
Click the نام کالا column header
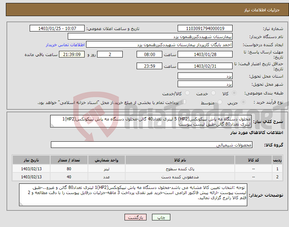point(180,160)
